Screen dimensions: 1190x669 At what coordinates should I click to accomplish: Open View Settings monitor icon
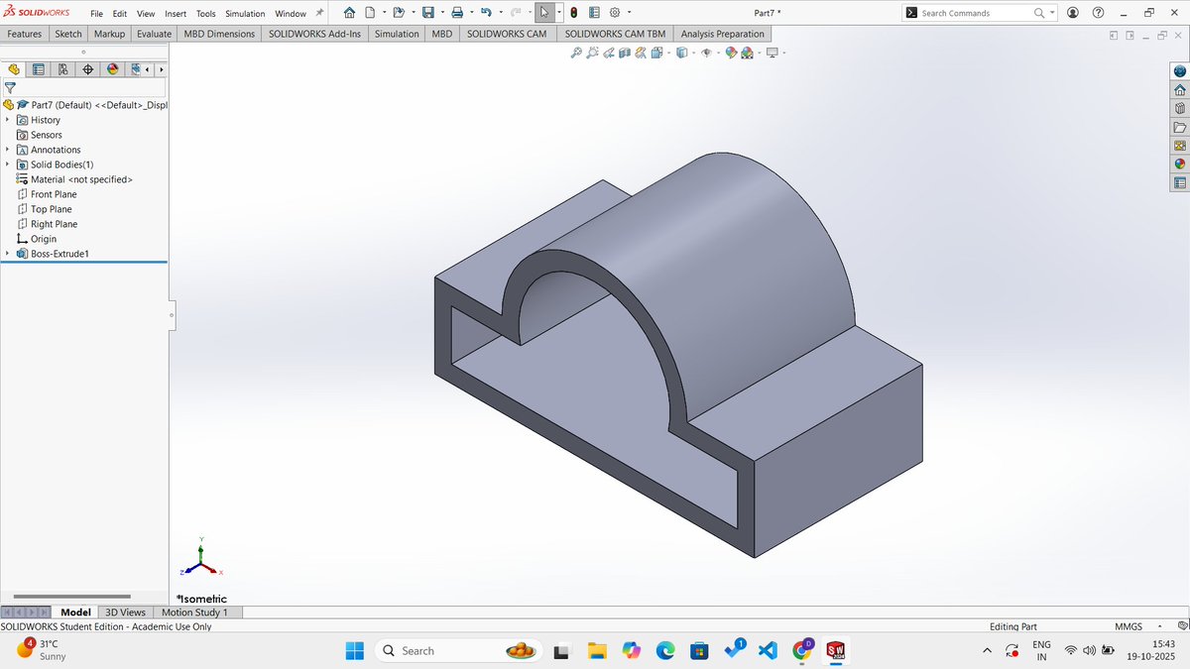pos(771,53)
